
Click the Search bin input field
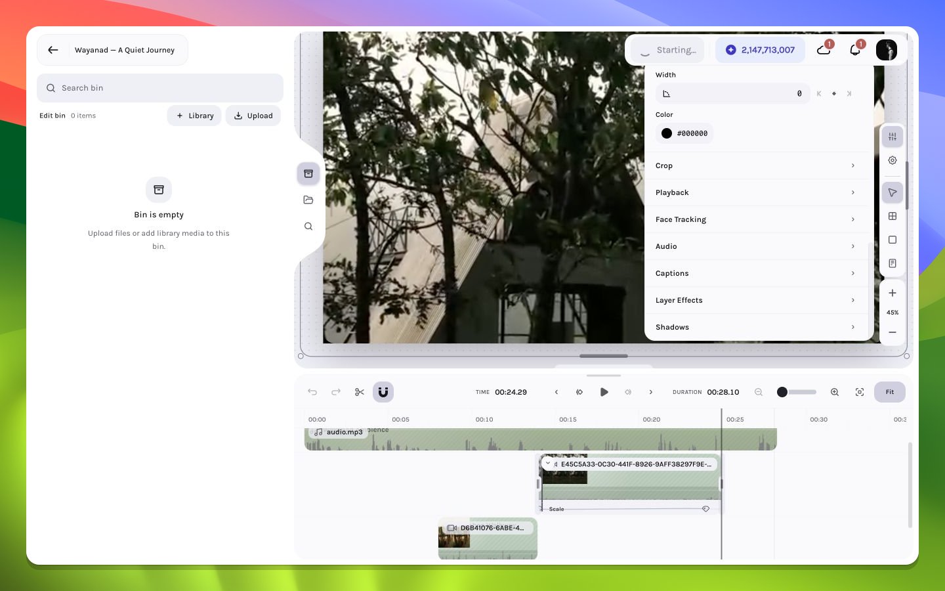click(x=160, y=88)
